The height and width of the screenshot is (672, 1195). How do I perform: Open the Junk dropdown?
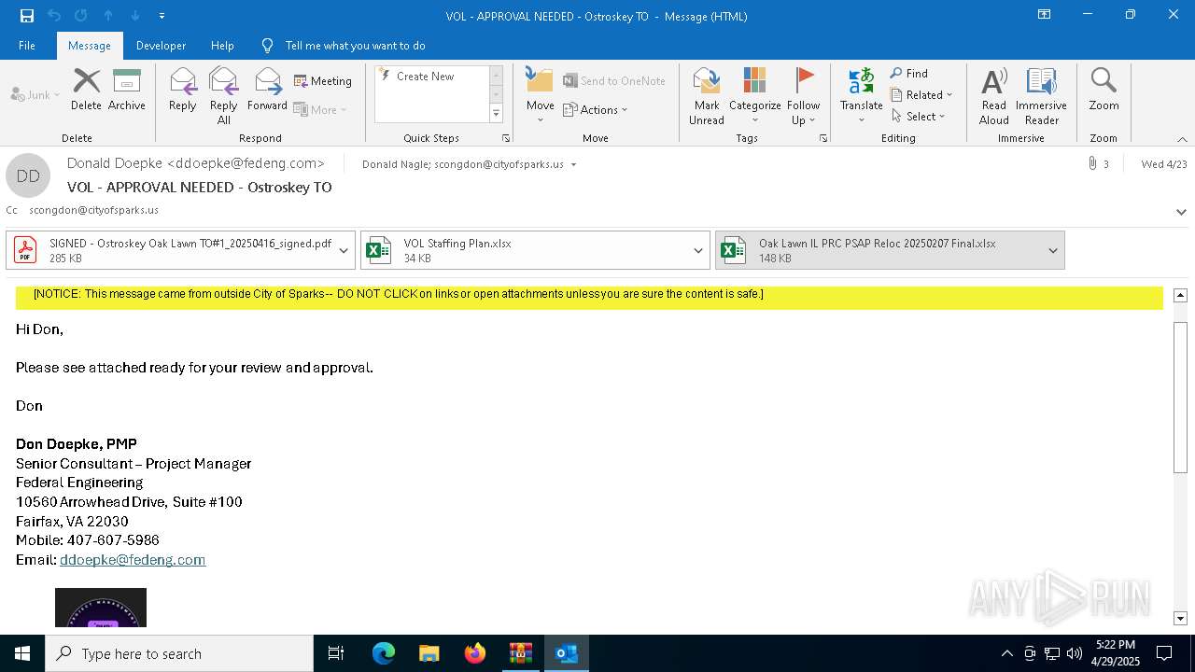pos(35,94)
